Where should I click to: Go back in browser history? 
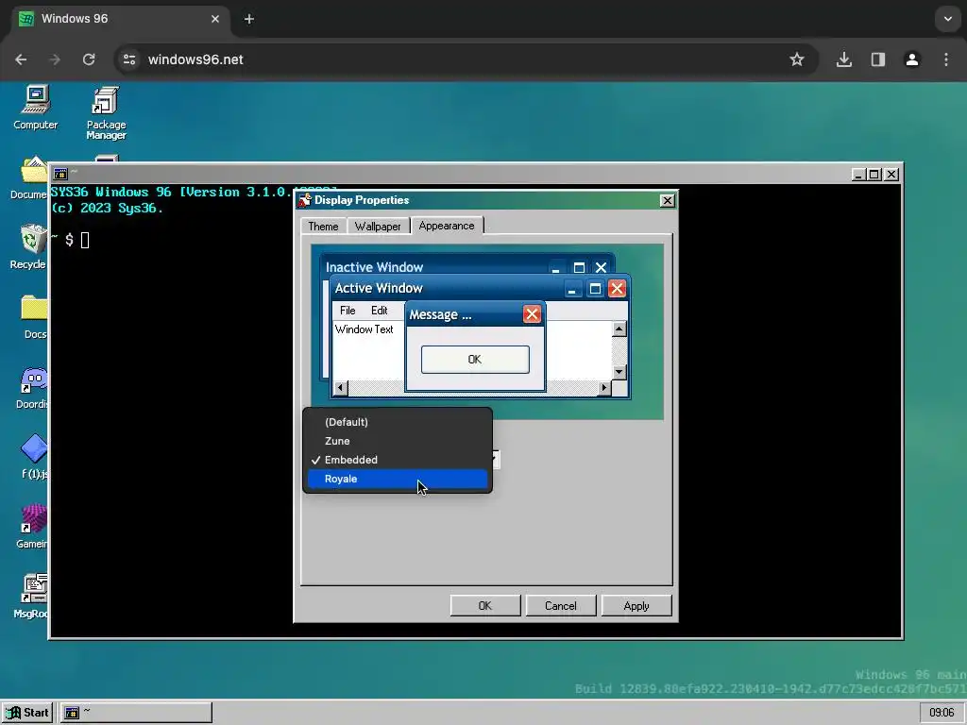(x=21, y=59)
